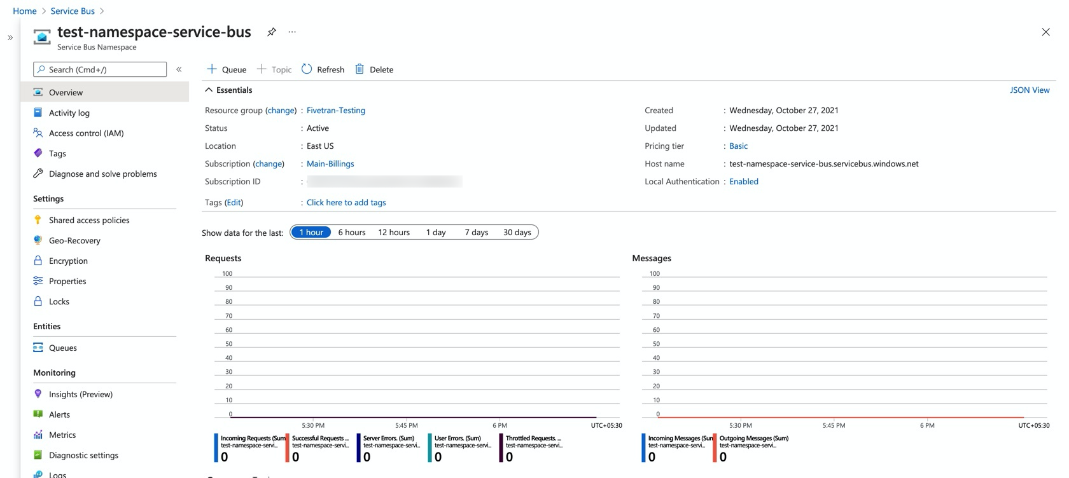Select the 6 hours time range
The image size is (1069, 478).
point(352,233)
